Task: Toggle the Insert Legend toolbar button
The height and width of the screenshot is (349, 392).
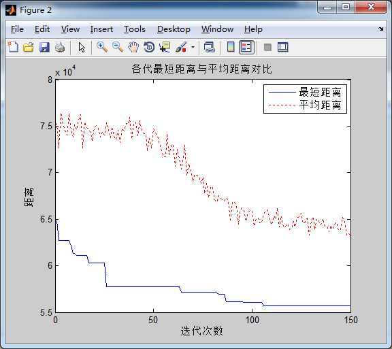Action: point(246,47)
